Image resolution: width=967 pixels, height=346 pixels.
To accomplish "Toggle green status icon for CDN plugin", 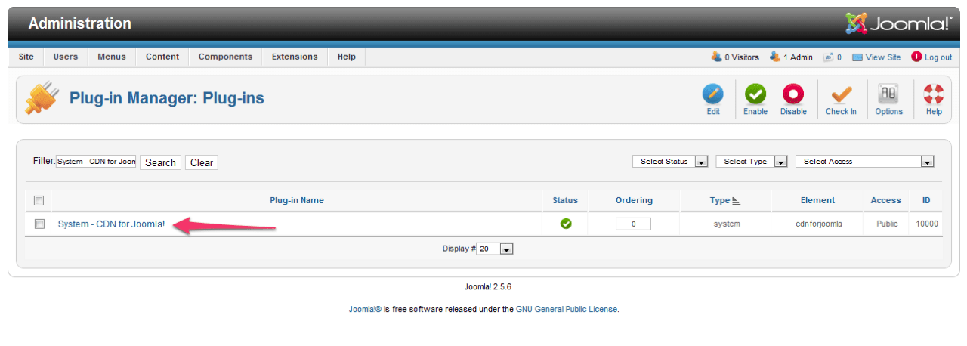I will click(565, 224).
